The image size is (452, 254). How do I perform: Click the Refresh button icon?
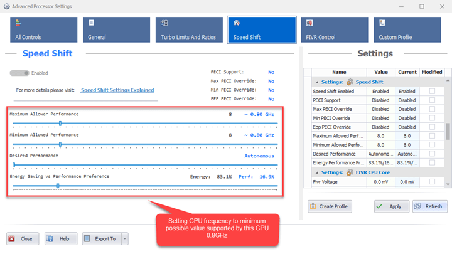click(x=417, y=206)
